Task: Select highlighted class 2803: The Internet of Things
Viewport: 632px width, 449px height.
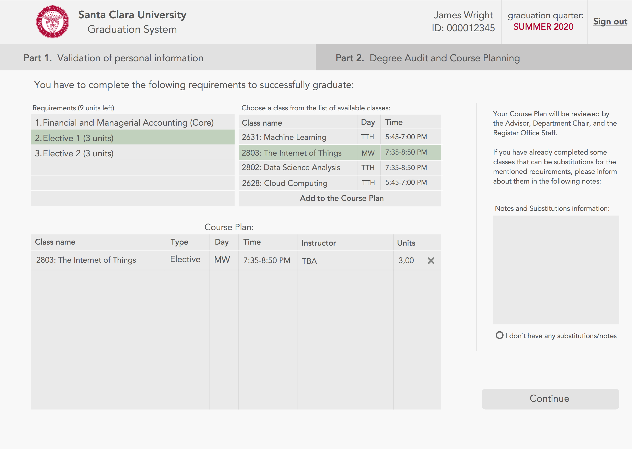Action: coord(291,152)
